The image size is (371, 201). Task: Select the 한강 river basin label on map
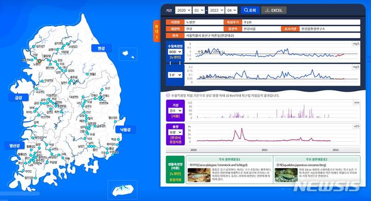pyautogui.click(x=101, y=48)
